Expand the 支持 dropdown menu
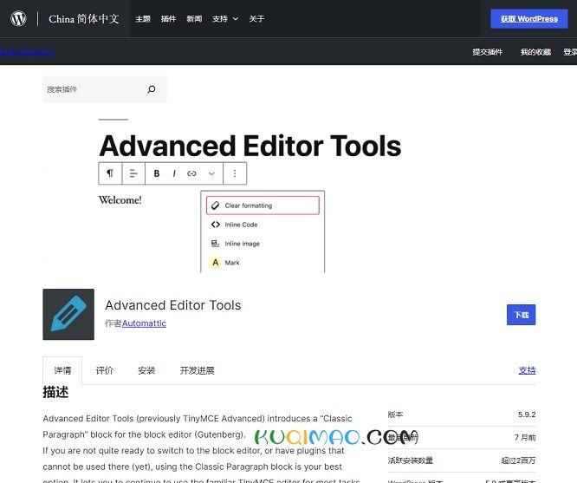Screen dimensions: 577x483 tap(225, 19)
